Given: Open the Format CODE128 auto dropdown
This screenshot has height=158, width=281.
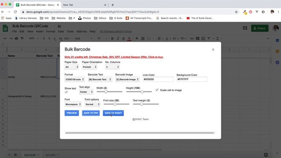Looking at the screenshot, I should coord(75,79).
